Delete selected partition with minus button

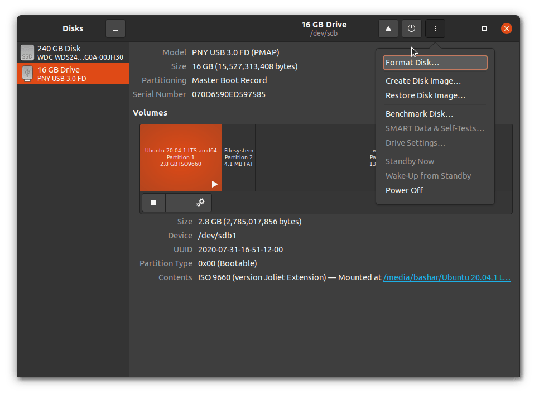click(177, 203)
